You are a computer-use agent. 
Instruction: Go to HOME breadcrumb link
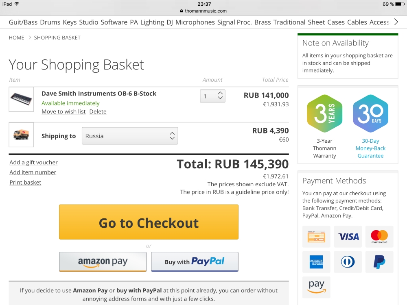tap(17, 37)
